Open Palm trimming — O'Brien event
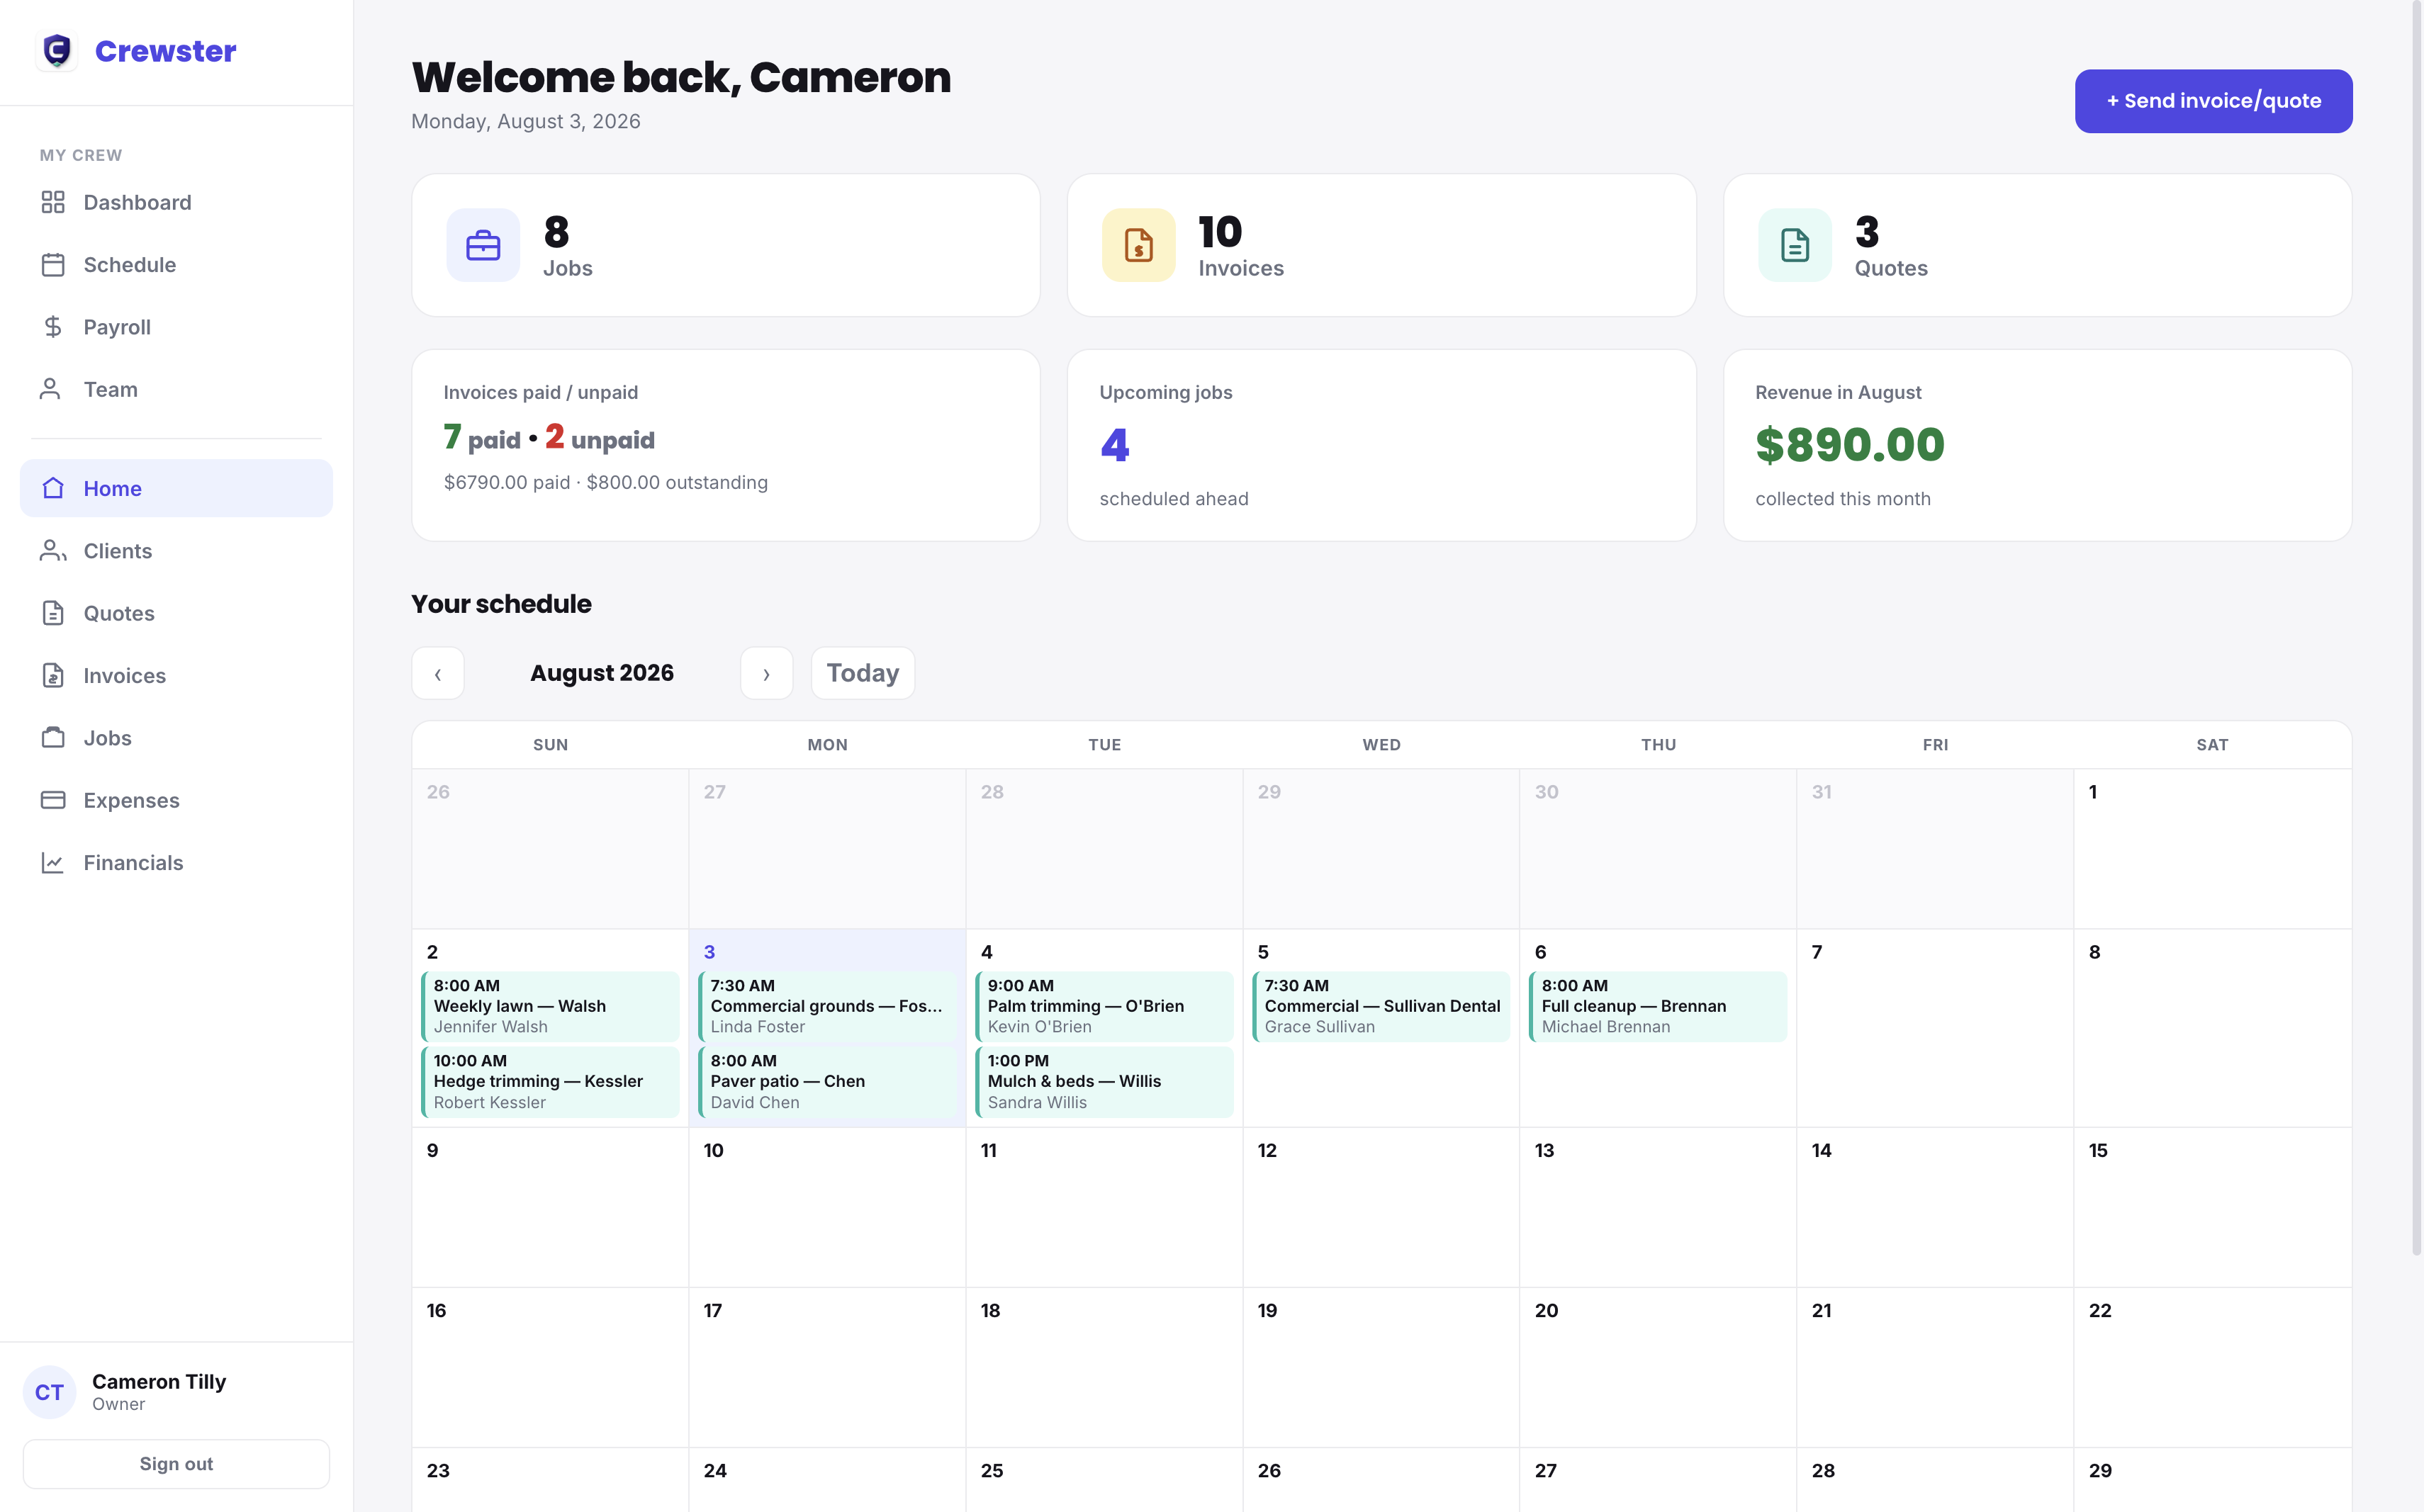The height and width of the screenshot is (1512, 2424). 1104,1006
